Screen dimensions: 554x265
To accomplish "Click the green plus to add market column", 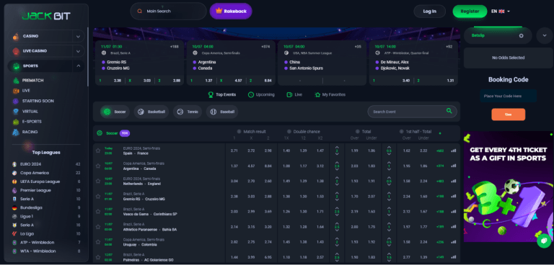I will pos(440,133).
